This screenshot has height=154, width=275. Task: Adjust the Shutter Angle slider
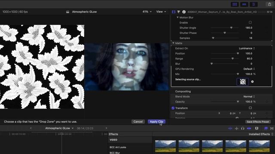tap(231, 28)
